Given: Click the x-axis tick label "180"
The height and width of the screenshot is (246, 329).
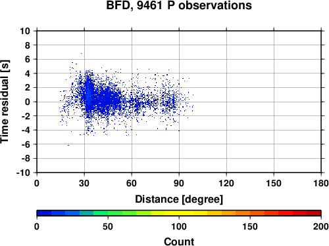Looking at the screenshot, I should tap(321, 183).
